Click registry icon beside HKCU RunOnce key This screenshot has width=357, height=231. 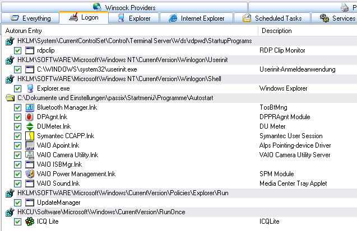click(10, 212)
